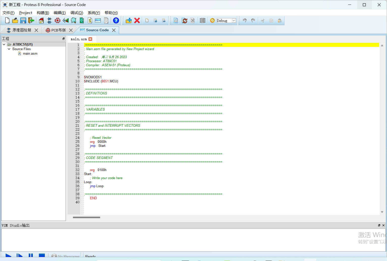387x261 pixels.
Task: Open the 系统(Y) menu
Action: [x=94, y=13]
